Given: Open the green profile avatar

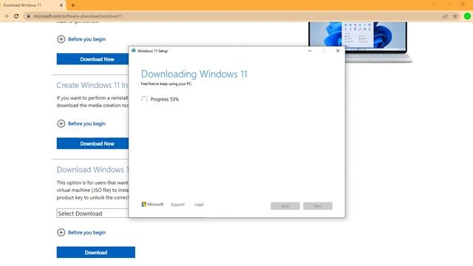Looking at the screenshot, I should 467,16.
